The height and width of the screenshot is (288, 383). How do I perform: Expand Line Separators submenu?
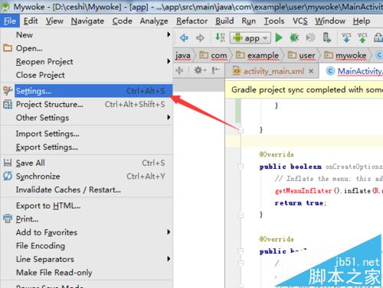[87, 259]
